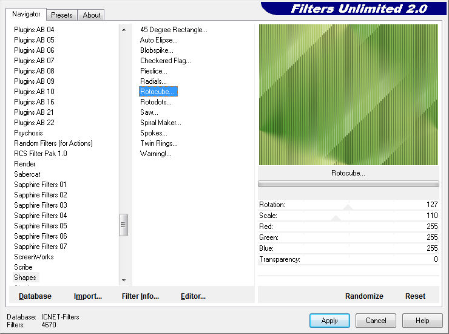Select RCS Filter Pak 1.0
Image resolution: width=449 pixels, height=334 pixels.
41,154
